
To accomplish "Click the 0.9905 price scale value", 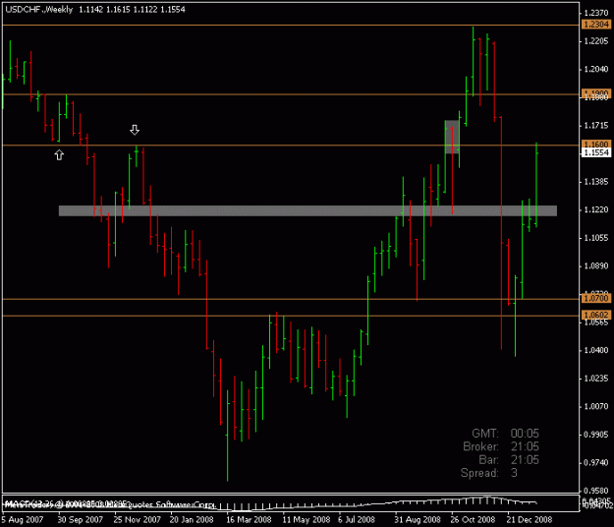I will click(x=596, y=435).
